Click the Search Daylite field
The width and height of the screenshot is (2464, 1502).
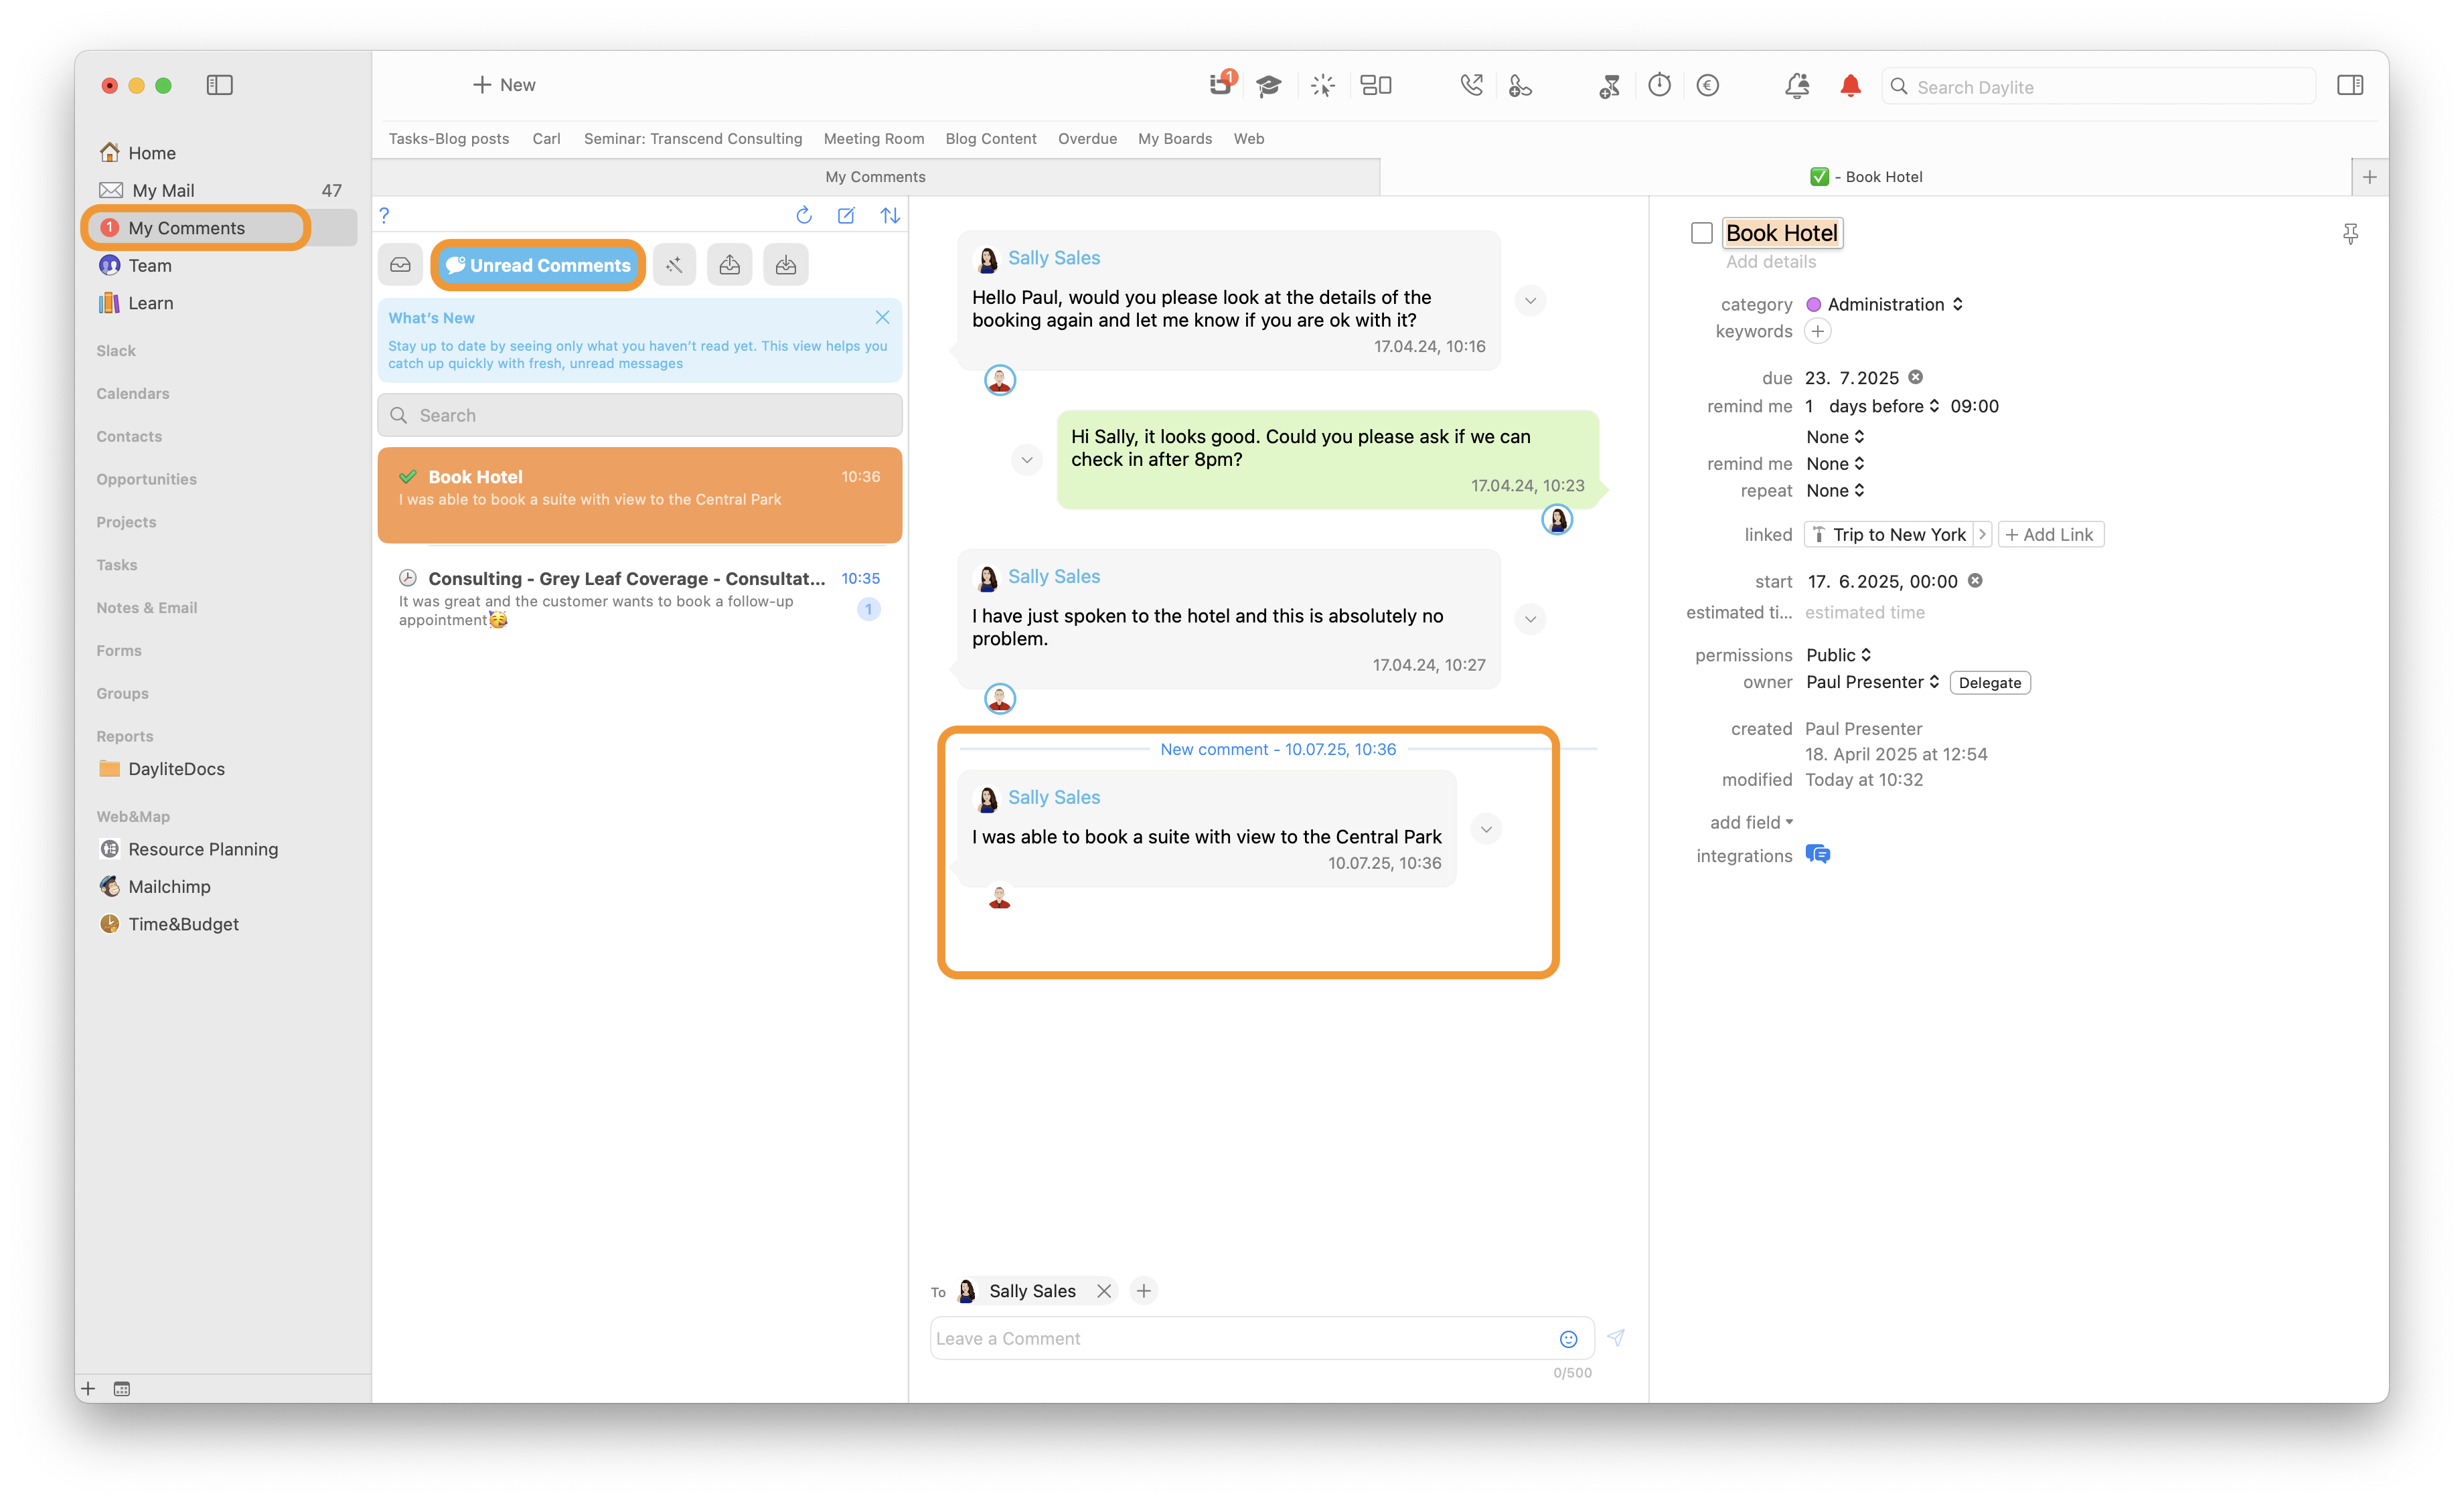tap(2098, 86)
